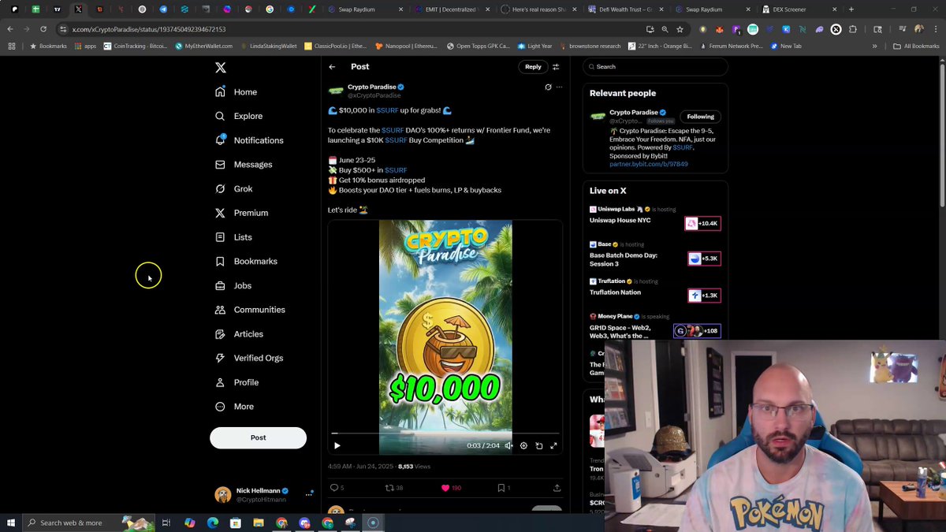Open Verified Orgs in the sidebar

(248, 358)
